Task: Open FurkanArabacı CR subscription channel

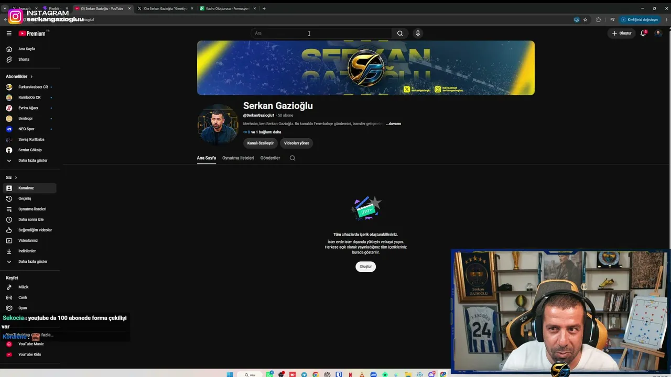Action: pyautogui.click(x=30, y=87)
